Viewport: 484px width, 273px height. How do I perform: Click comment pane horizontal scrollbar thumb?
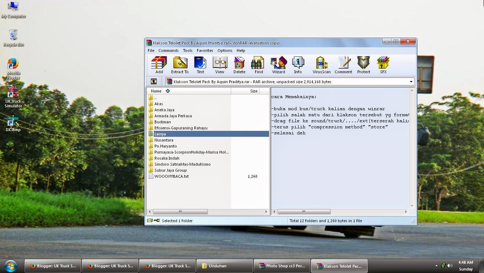pyautogui.click(x=304, y=212)
